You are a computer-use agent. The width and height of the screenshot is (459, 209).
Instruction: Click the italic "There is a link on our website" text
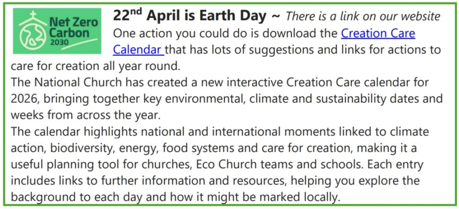[363, 17]
